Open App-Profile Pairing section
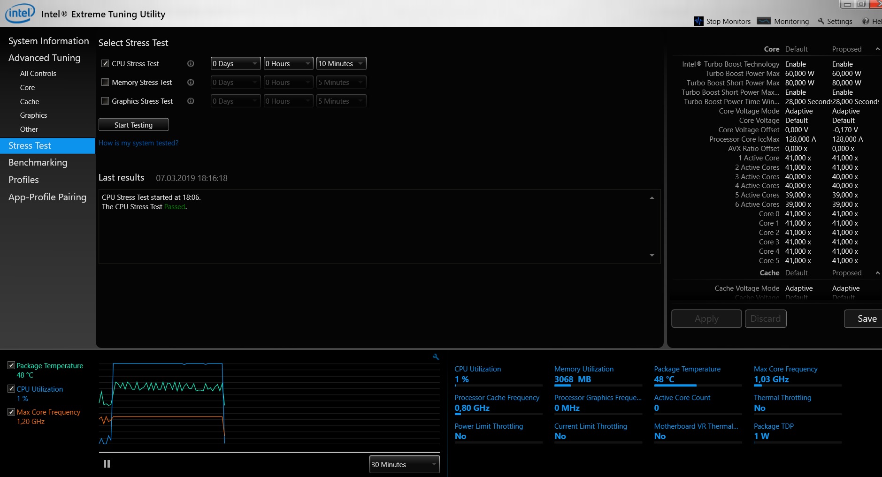Screen dimensions: 882x477 click(x=47, y=197)
